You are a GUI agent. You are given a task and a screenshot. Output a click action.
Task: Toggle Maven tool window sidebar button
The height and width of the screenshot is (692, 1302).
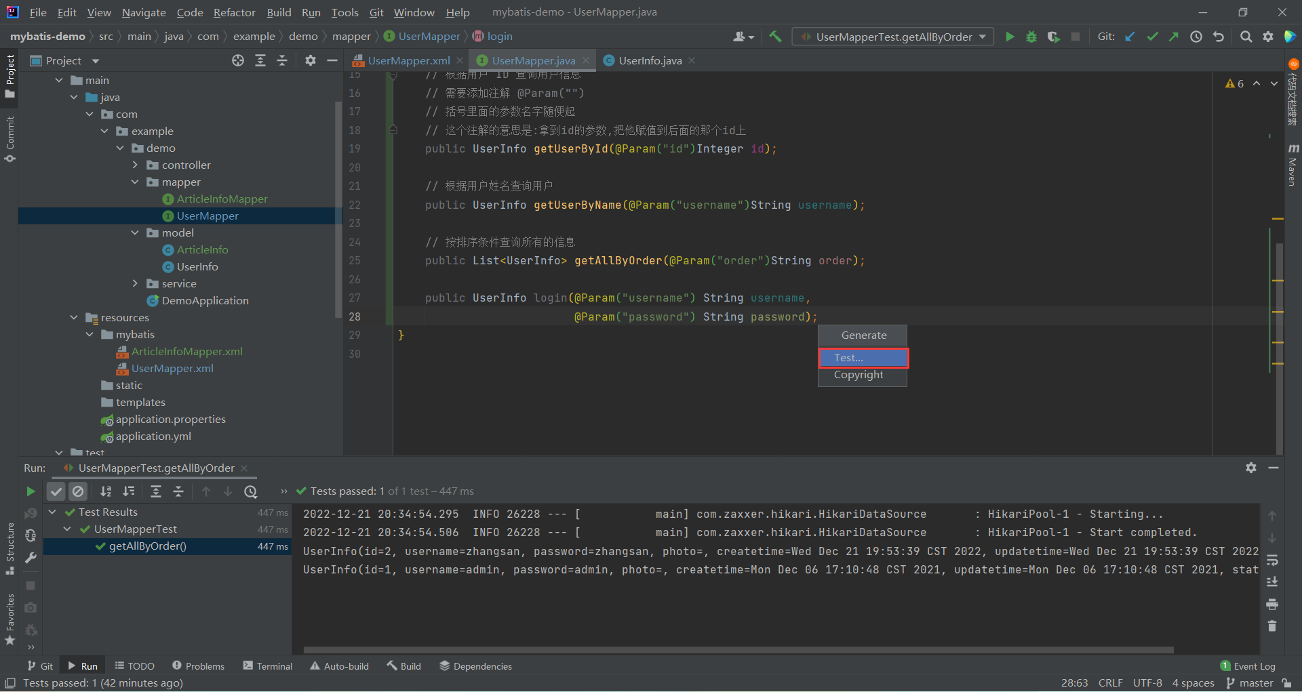[1293, 165]
